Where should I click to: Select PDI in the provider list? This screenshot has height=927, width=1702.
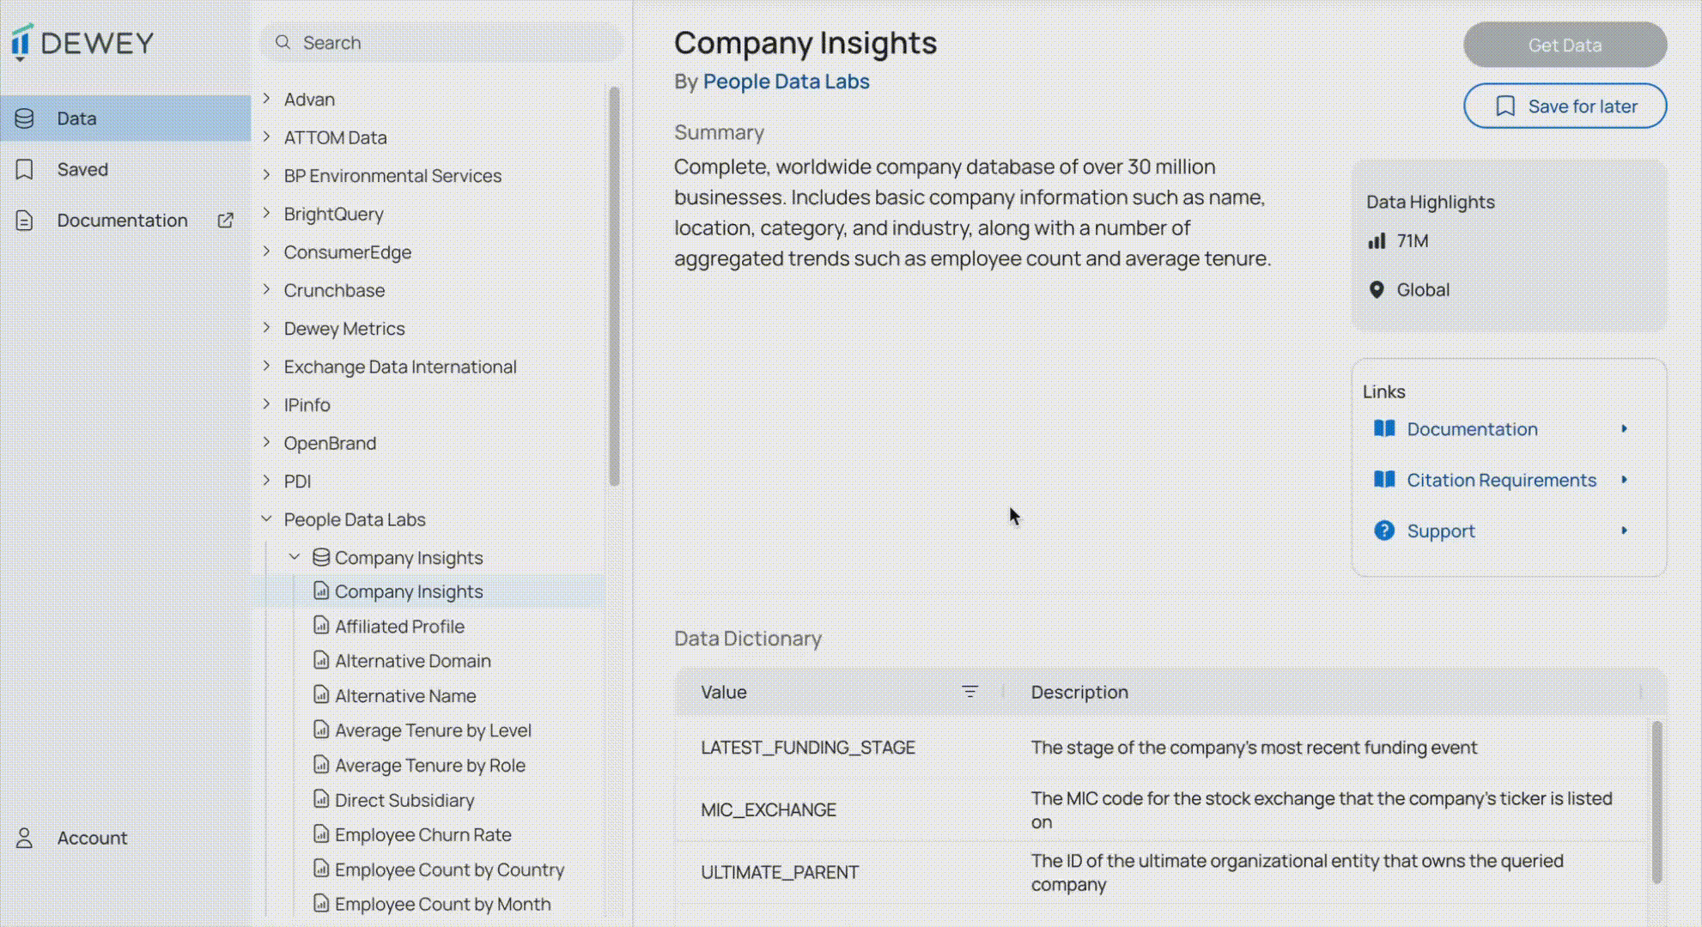click(297, 481)
